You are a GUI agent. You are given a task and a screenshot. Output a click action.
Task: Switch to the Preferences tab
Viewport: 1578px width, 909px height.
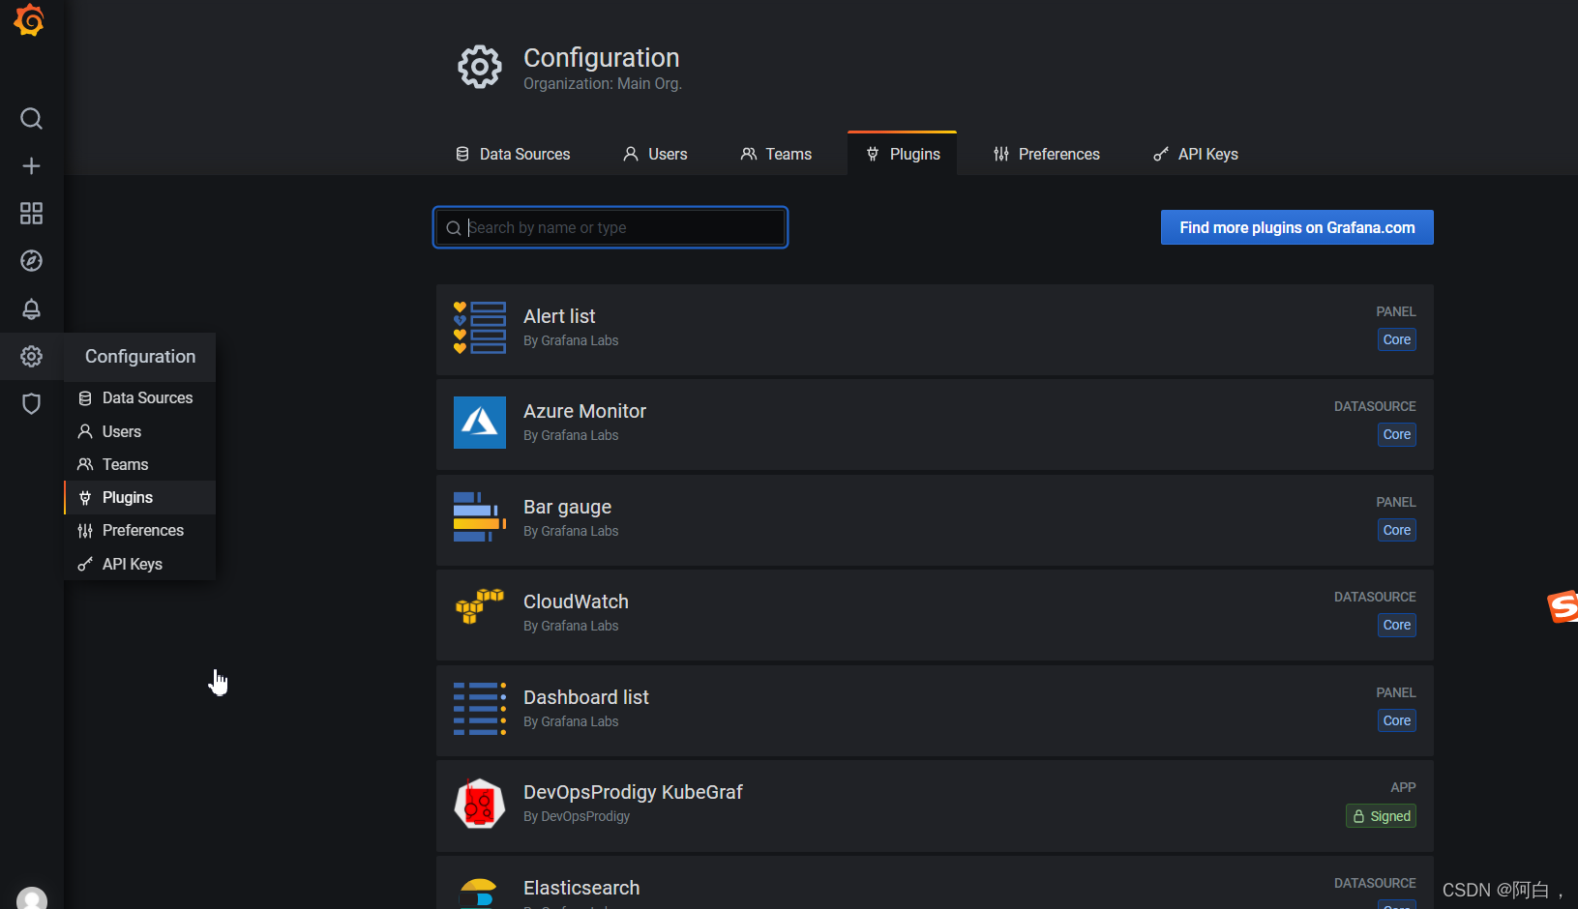coord(1047,155)
